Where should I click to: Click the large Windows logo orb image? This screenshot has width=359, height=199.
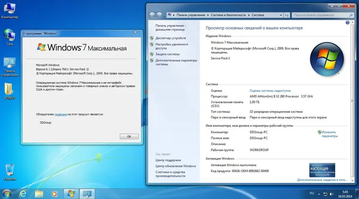[327, 59]
